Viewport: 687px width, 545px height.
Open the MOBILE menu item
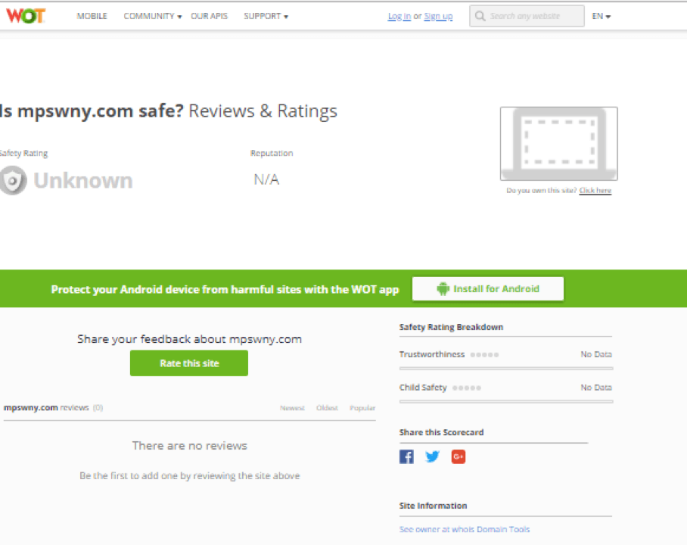tap(92, 16)
